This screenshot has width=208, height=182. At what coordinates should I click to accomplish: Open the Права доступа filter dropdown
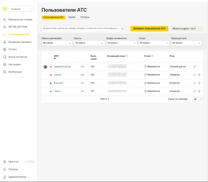(186, 43)
